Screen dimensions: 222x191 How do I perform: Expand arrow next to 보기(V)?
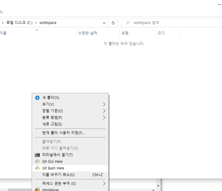point(104,104)
